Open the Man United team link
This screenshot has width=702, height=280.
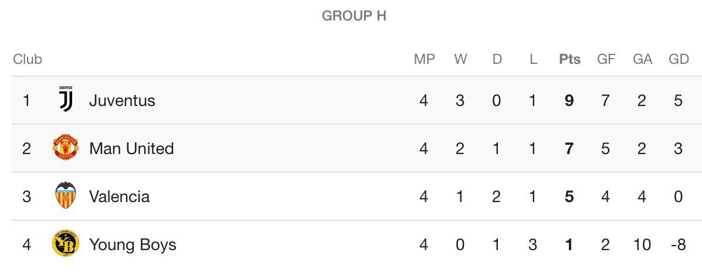(131, 148)
